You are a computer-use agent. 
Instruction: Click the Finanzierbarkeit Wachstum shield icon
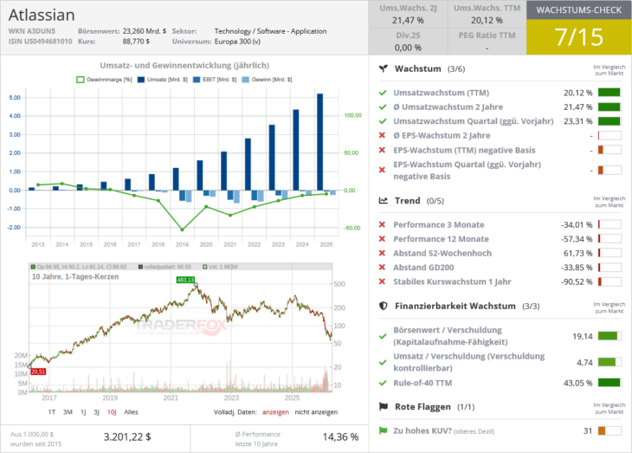coord(383,306)
